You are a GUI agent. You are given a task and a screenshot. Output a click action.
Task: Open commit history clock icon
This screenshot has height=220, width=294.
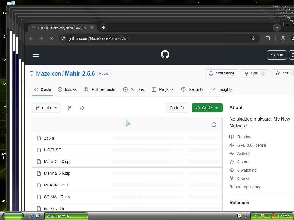click(x=214, y=125)
